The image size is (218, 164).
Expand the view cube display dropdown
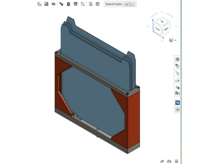(x=176, y=40)
